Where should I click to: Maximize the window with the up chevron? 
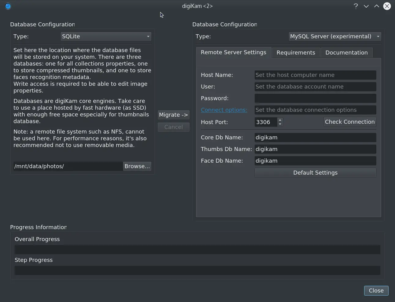(377, 6)
